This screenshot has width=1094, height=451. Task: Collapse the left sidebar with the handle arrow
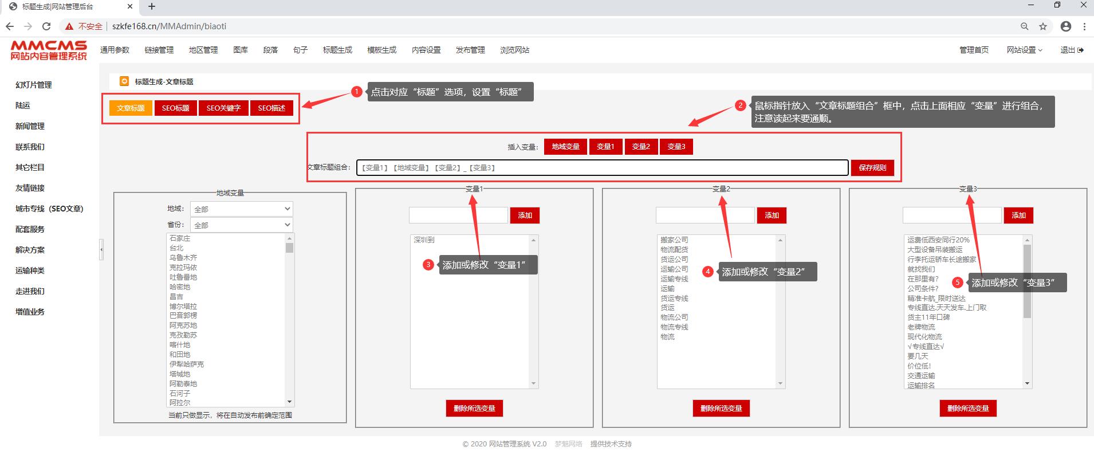[101, 250]
